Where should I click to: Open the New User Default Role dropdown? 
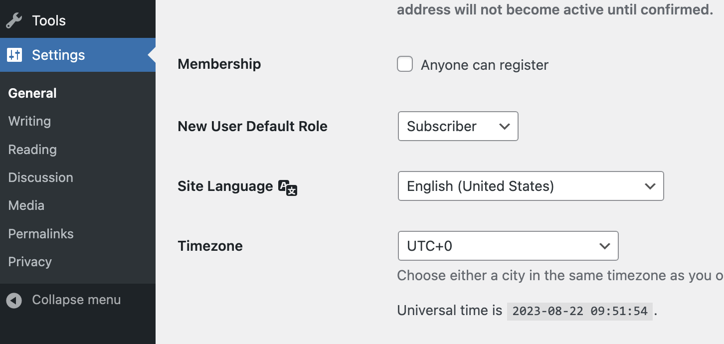pos(458,126)
